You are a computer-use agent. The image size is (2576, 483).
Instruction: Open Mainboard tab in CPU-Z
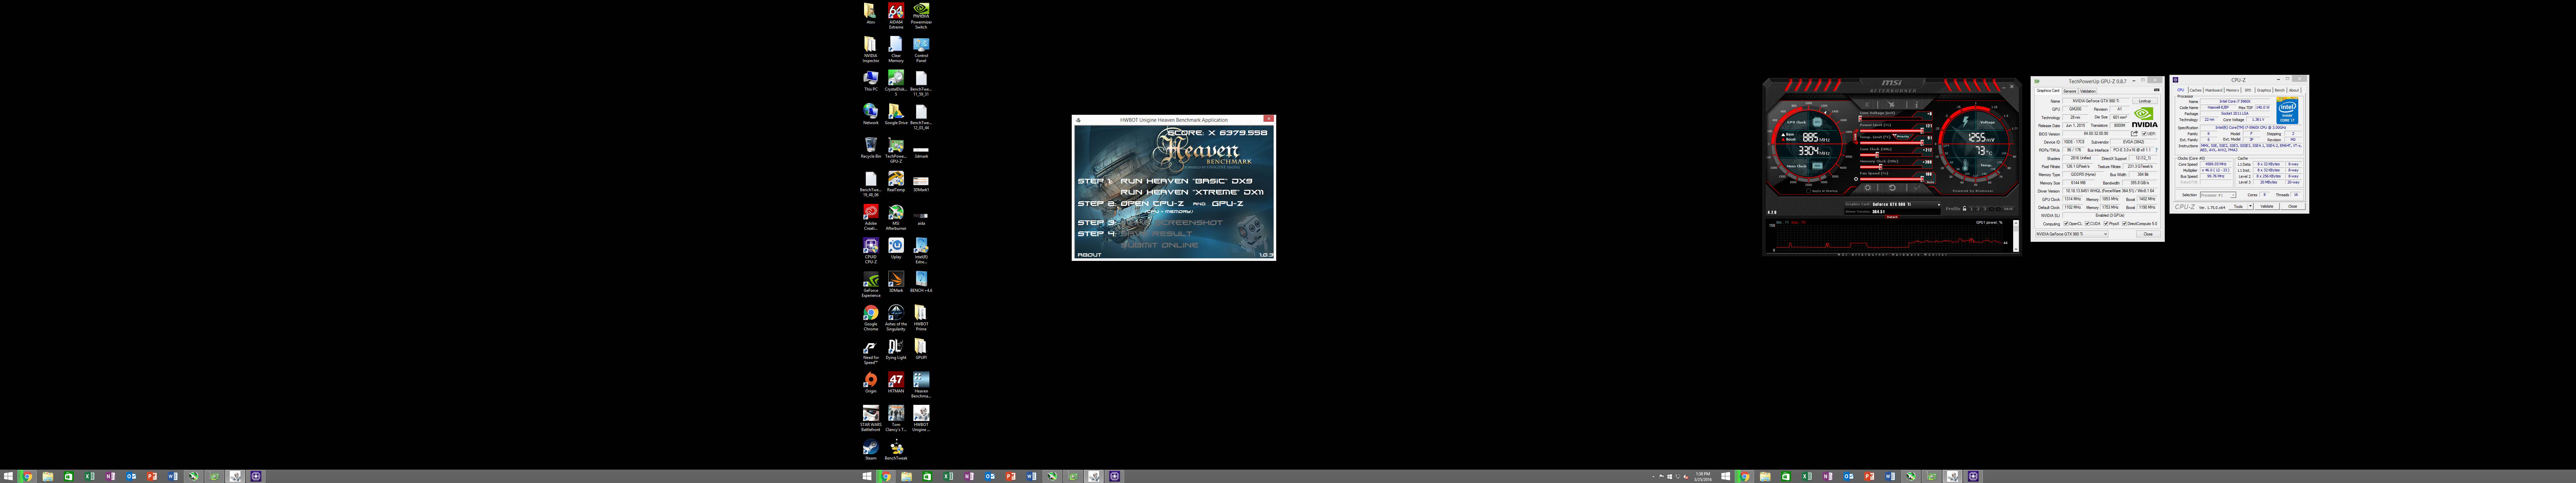pyautogui.click(x=2214, y=90)
